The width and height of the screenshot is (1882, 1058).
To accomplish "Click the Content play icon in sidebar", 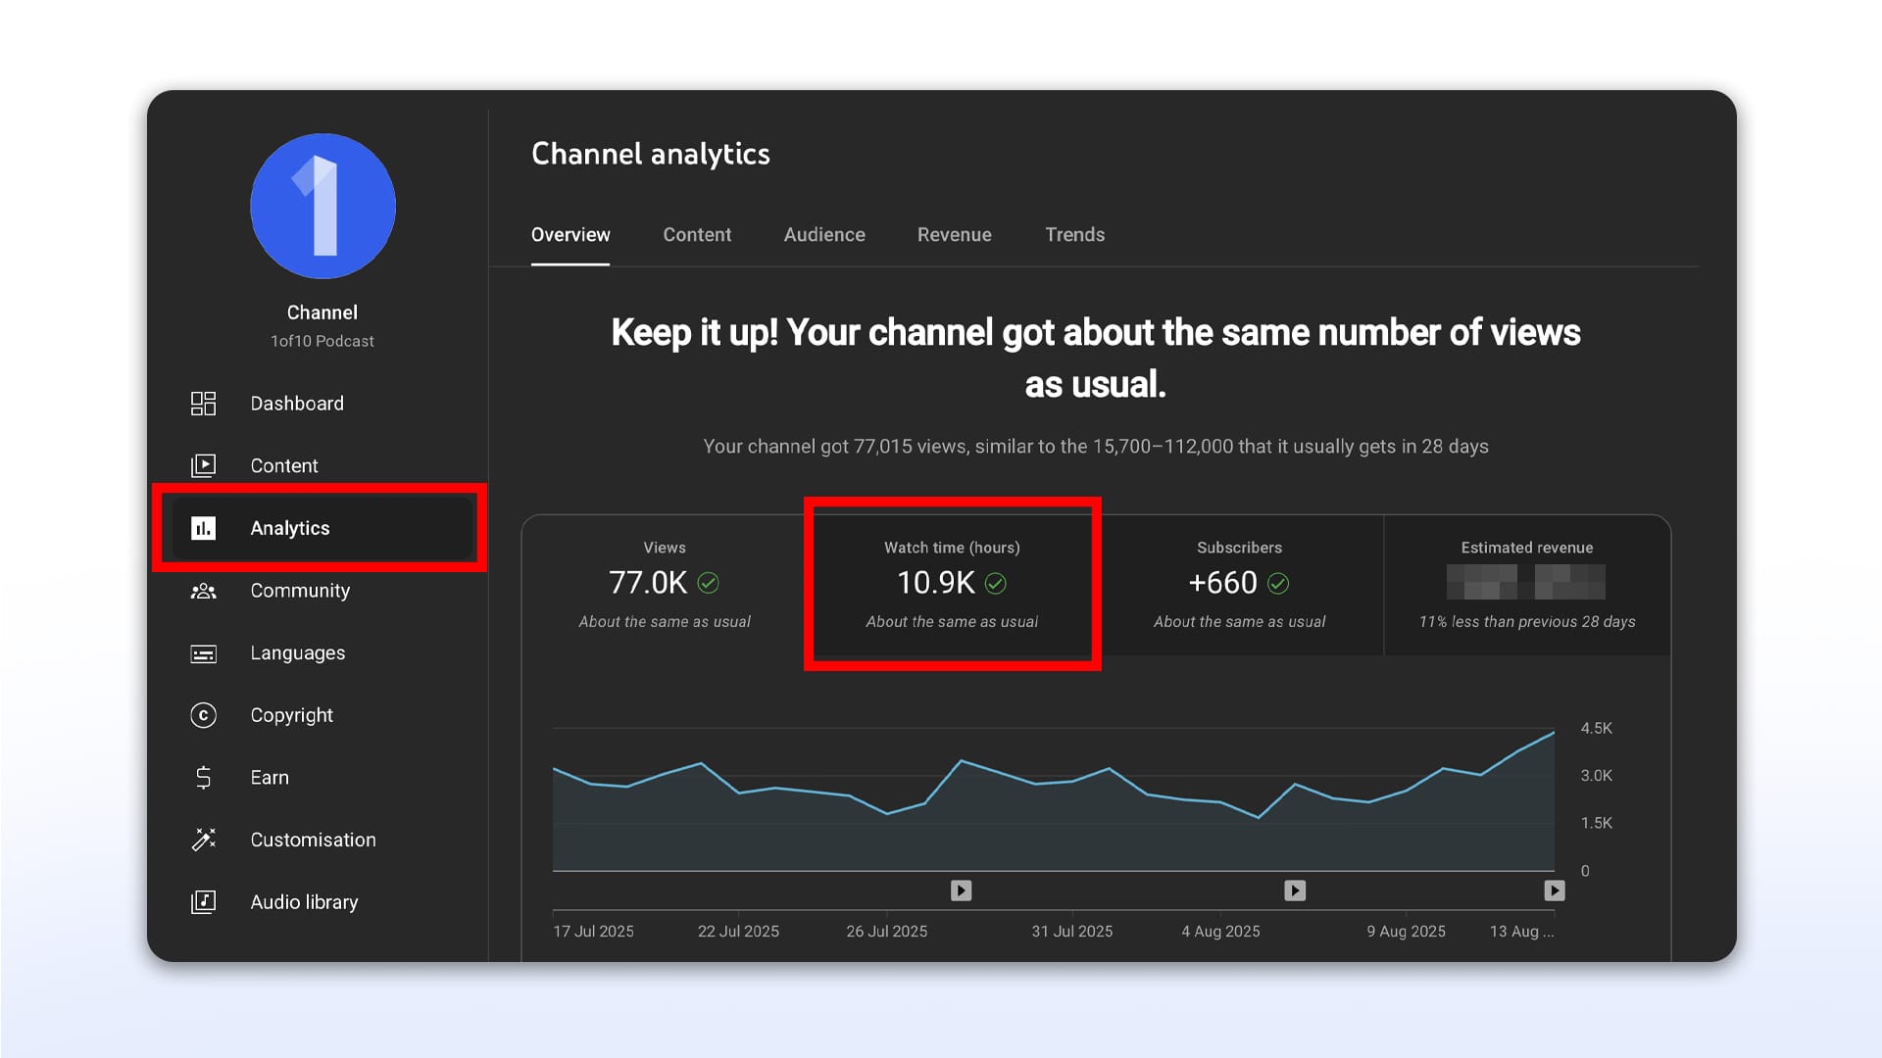I will pos(203,465).
